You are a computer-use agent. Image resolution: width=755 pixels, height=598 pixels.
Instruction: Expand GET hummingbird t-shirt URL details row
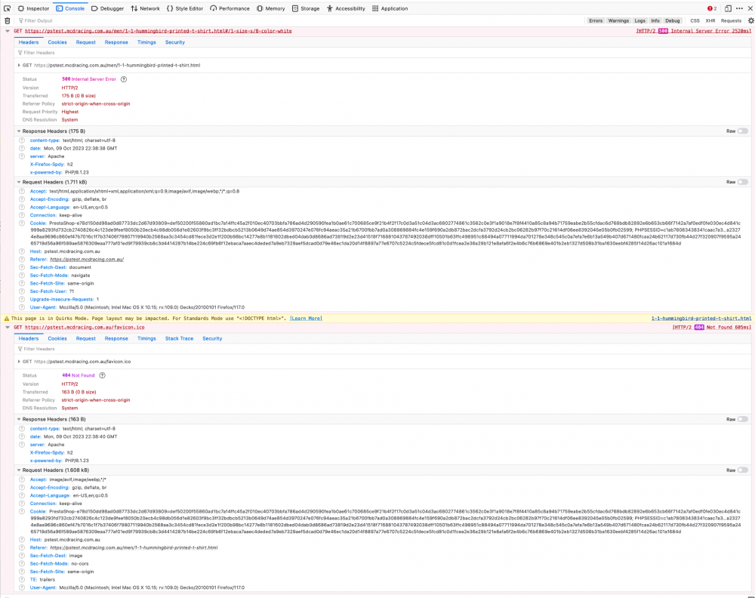[19, 66]
